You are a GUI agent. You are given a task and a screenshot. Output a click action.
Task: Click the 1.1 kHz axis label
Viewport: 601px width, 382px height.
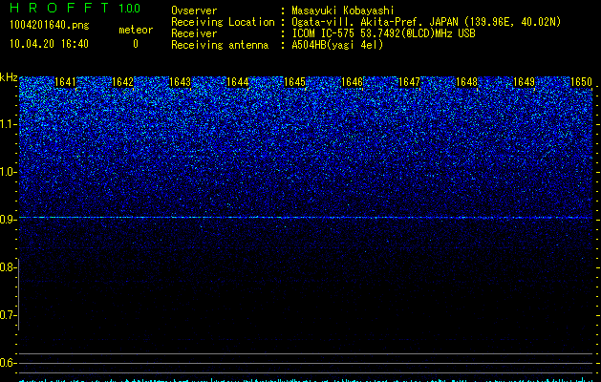click(8, 124)
